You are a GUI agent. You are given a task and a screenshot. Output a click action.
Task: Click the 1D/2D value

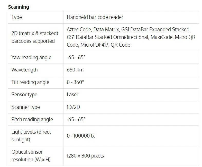pyautogui.click(x=73, y=107)
